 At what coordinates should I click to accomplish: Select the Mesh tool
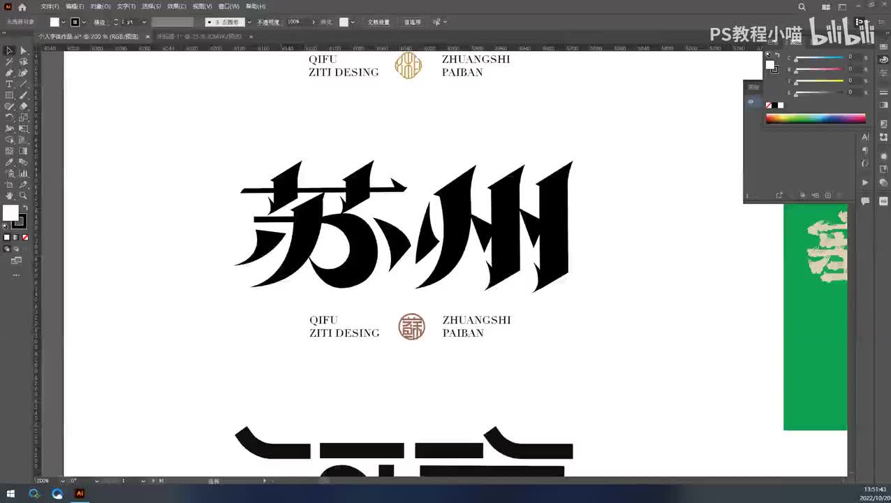(9, 151)
